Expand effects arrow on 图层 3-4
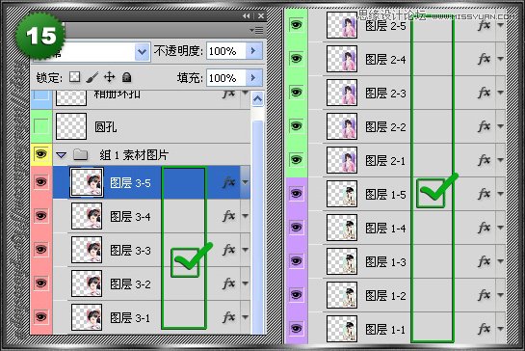Image resolution: width=525 pixels, height=351 pixels. point(245,216)
